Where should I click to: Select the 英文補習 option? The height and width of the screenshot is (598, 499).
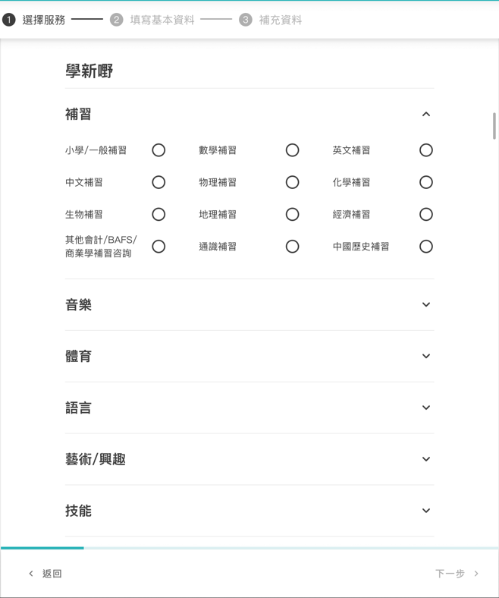(x=426, y=150)
